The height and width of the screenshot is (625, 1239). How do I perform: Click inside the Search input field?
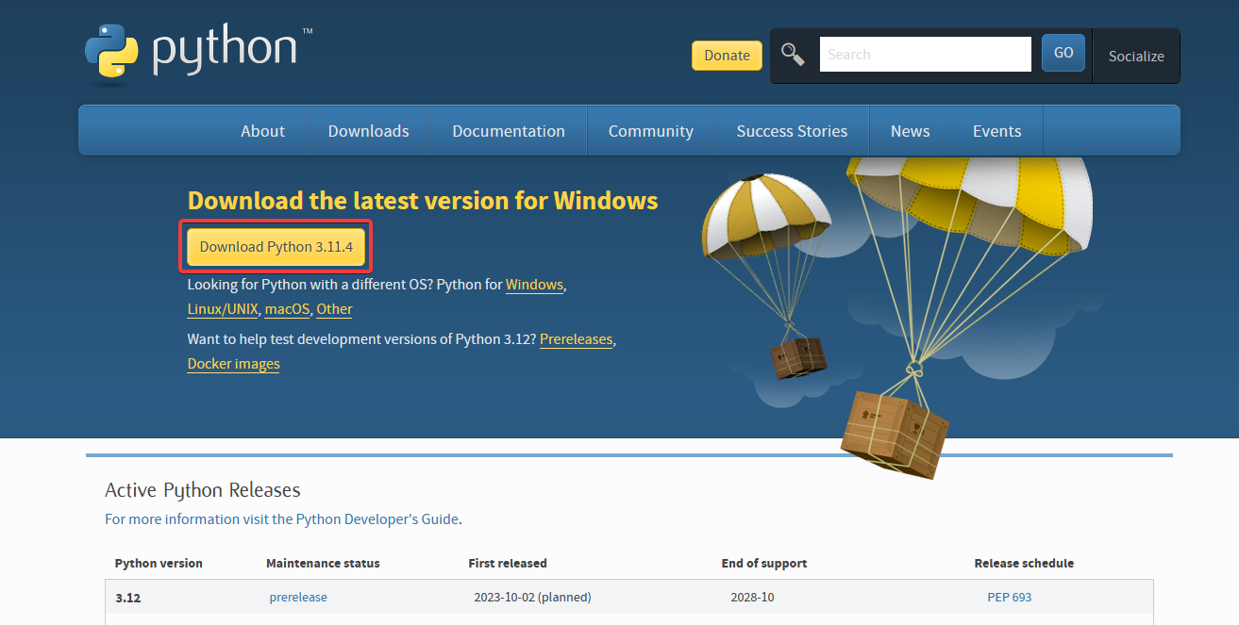pyautogui.click(x=925, y=54)
